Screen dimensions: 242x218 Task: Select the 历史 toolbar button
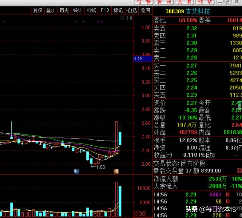64,10
